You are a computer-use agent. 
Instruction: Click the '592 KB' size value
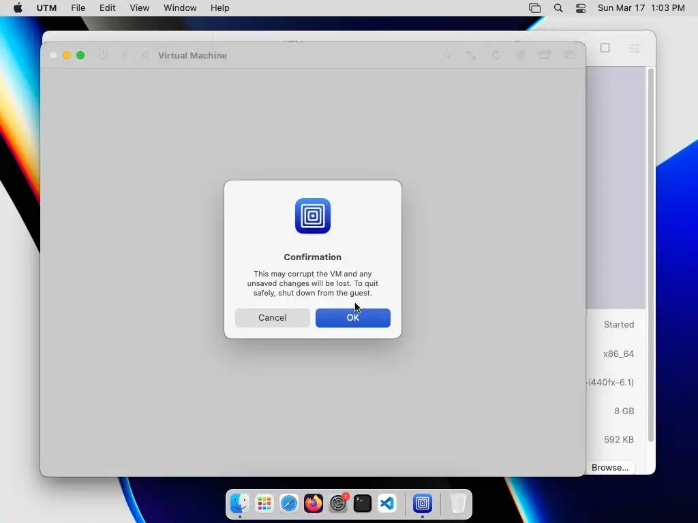pyautogui.click(x=619, y=439)
